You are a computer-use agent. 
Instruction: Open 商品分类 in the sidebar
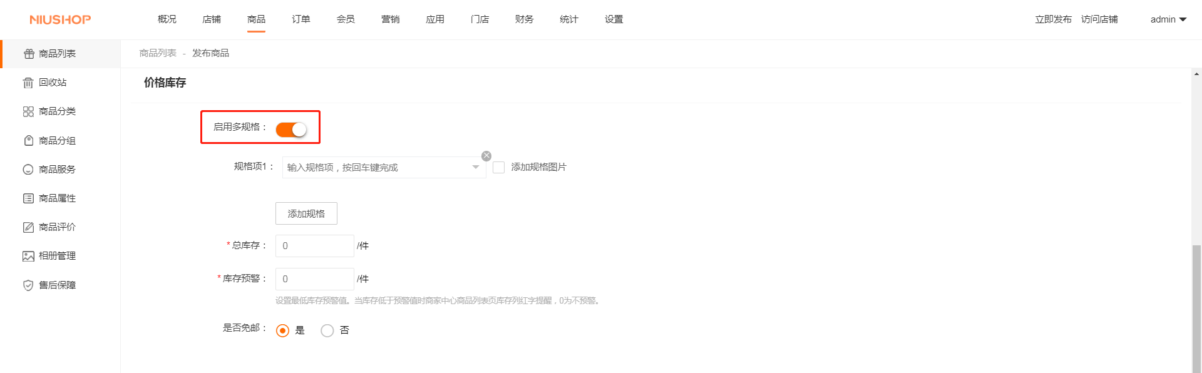click(x=60, y=111)
